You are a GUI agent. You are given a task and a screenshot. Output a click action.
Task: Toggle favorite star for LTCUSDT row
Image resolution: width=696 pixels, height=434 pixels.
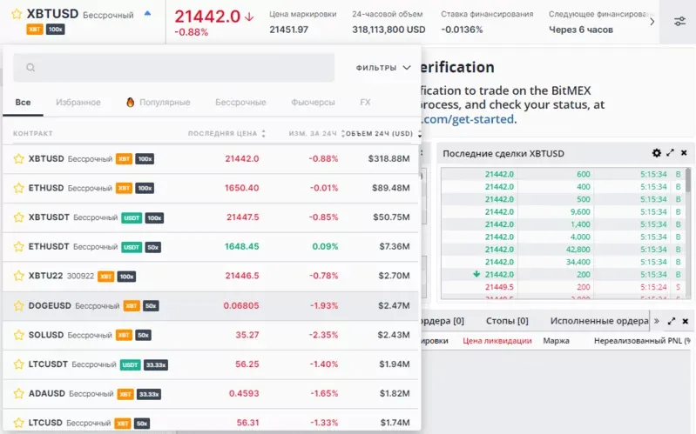tap(18, 364)
